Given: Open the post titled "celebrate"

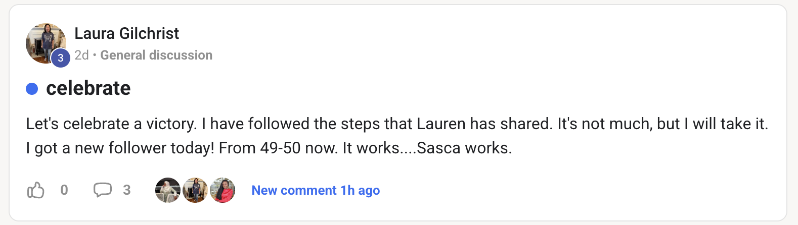Looking at the screenshot, I should (88, 88).
